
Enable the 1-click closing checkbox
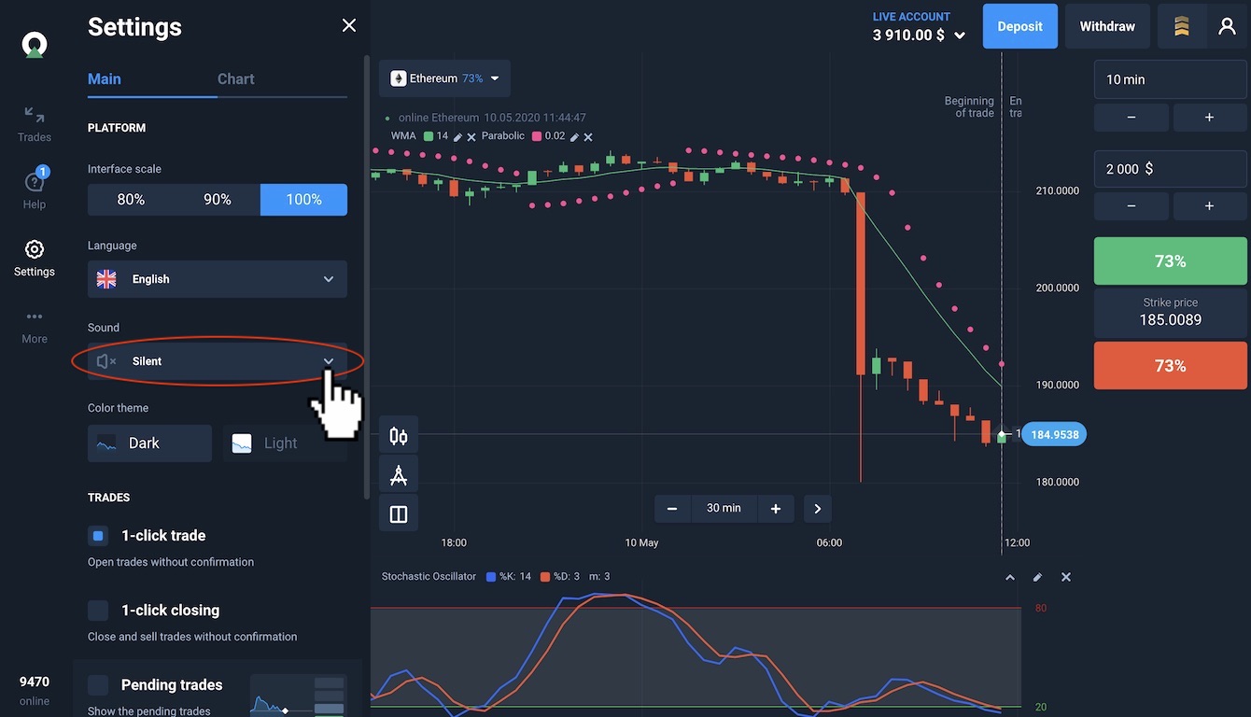click(98, 611)
